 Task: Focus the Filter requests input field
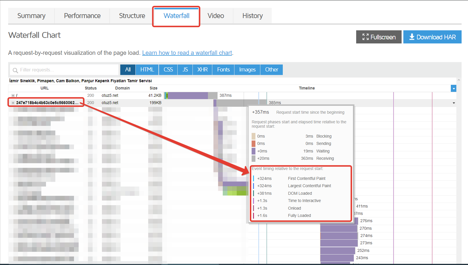pos(64,70)
